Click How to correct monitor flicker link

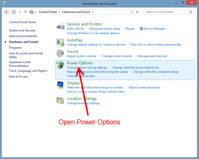96,92
